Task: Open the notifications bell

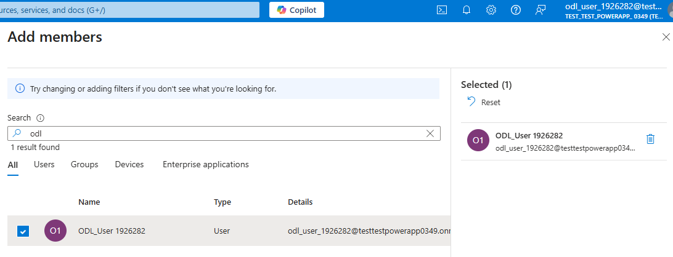Action: click(467, 10)
